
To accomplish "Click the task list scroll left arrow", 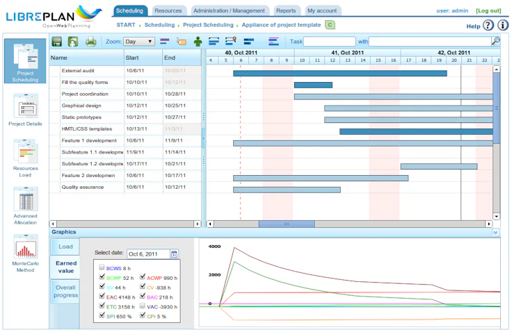I will [x=53, y=224].
